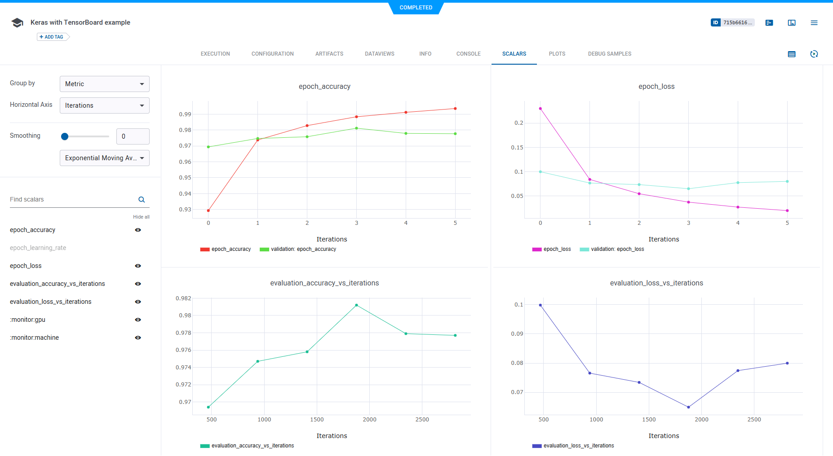Screen dimensions: 833x456
Task: Toggle visibility of :monitor:gpu
Action: coord(138,320)
